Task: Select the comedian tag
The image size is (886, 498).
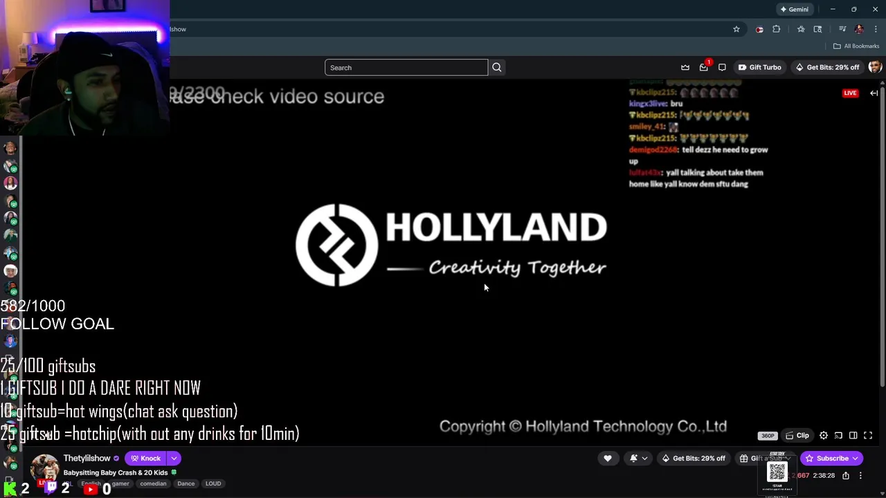Action: (x=153, y=483)
